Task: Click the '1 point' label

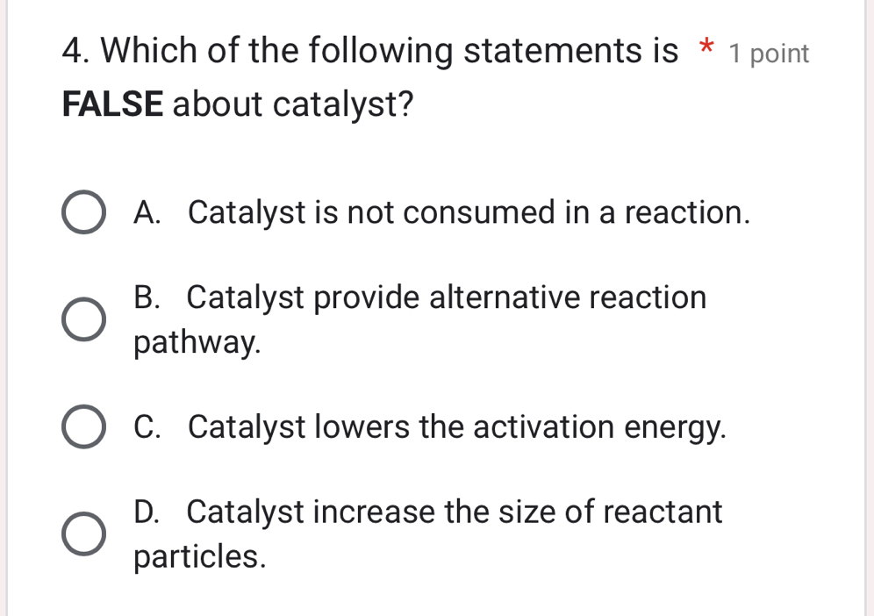Action: pos(769,54)
